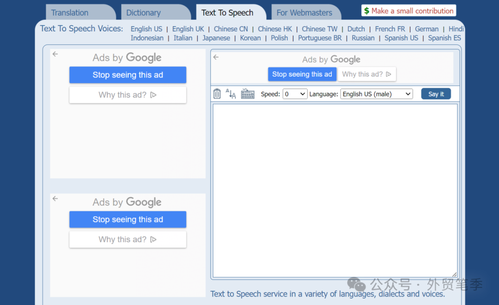The image size is (499, 305).
Task: Choose the Chinese TW voice link
Action: point(320,29)
